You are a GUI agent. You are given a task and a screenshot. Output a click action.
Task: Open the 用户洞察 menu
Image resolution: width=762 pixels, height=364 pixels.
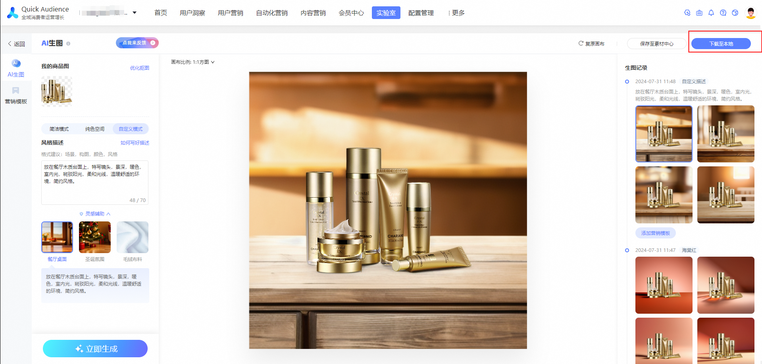point(192,13)
